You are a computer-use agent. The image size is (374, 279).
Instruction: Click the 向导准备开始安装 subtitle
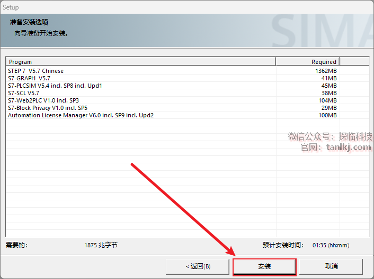(41, 33)
